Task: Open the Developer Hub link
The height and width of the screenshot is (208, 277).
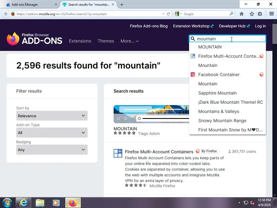Action: click(x=234, y=26)
